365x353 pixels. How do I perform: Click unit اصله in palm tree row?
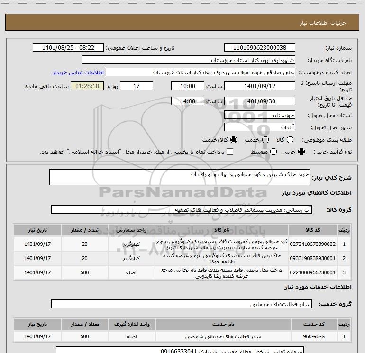tap(131, 272)
